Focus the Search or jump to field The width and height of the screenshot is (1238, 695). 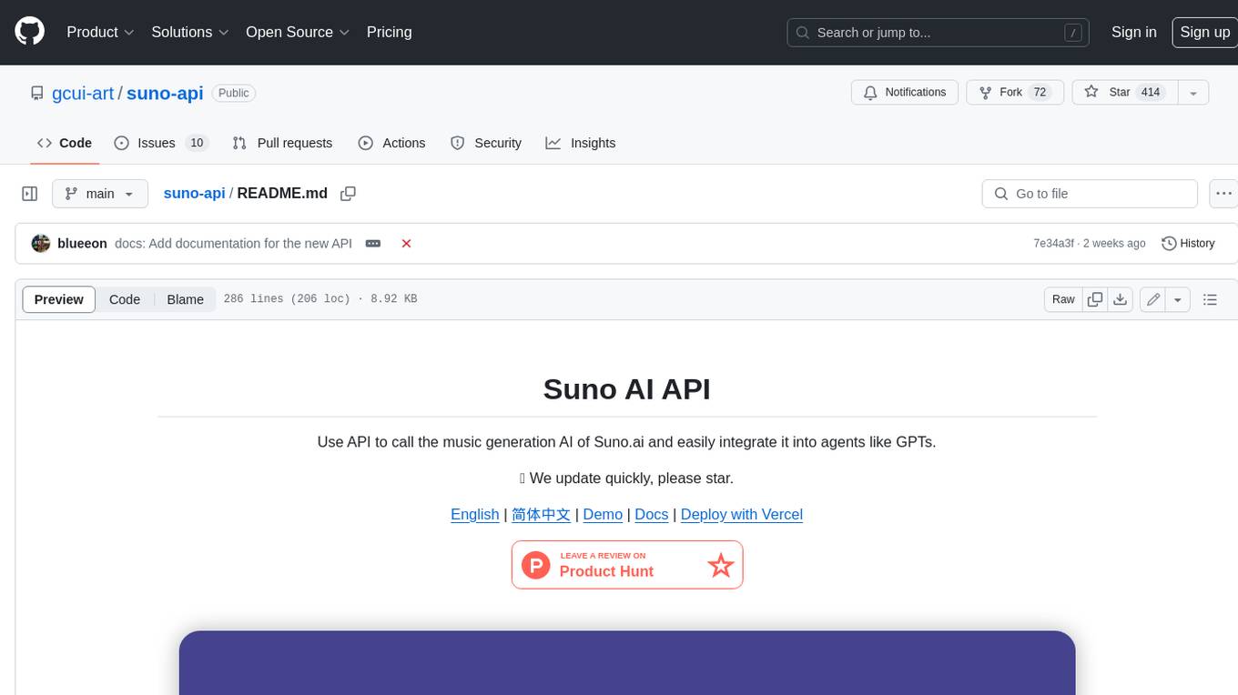(x=938, y=32)
